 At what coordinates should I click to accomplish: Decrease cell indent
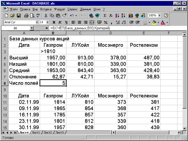pos(132,22)
